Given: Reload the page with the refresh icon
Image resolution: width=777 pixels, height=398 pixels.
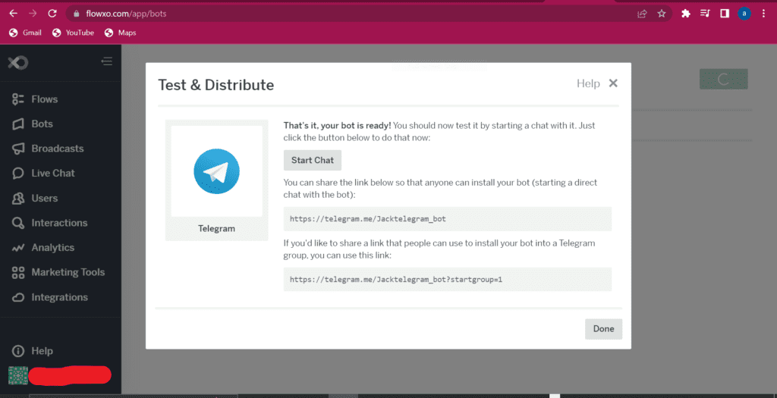Looking at the screenshot, I should (x=52, y=14).
